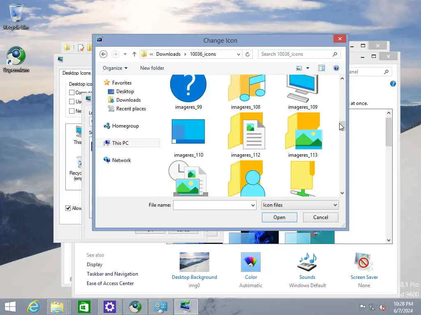Open Color settings in Personalization

[251, 270]
